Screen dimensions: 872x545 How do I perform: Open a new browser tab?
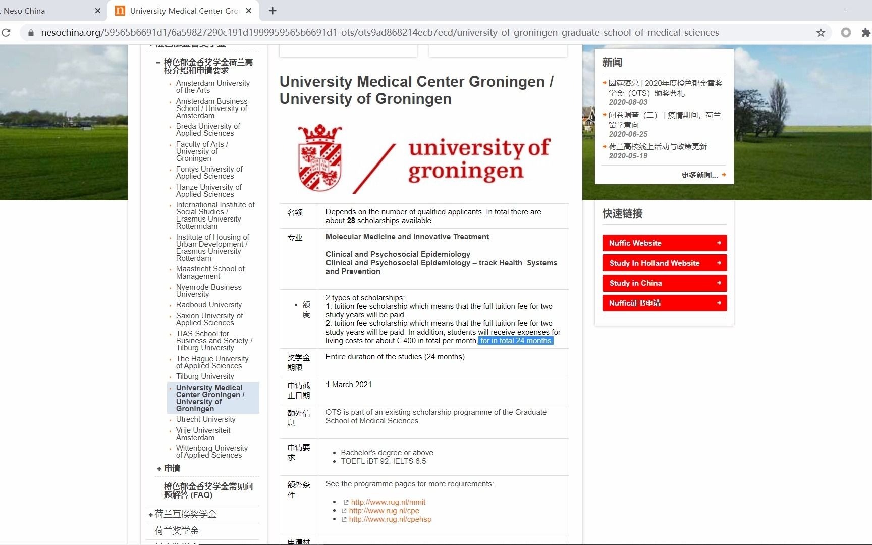click(272, 11)
